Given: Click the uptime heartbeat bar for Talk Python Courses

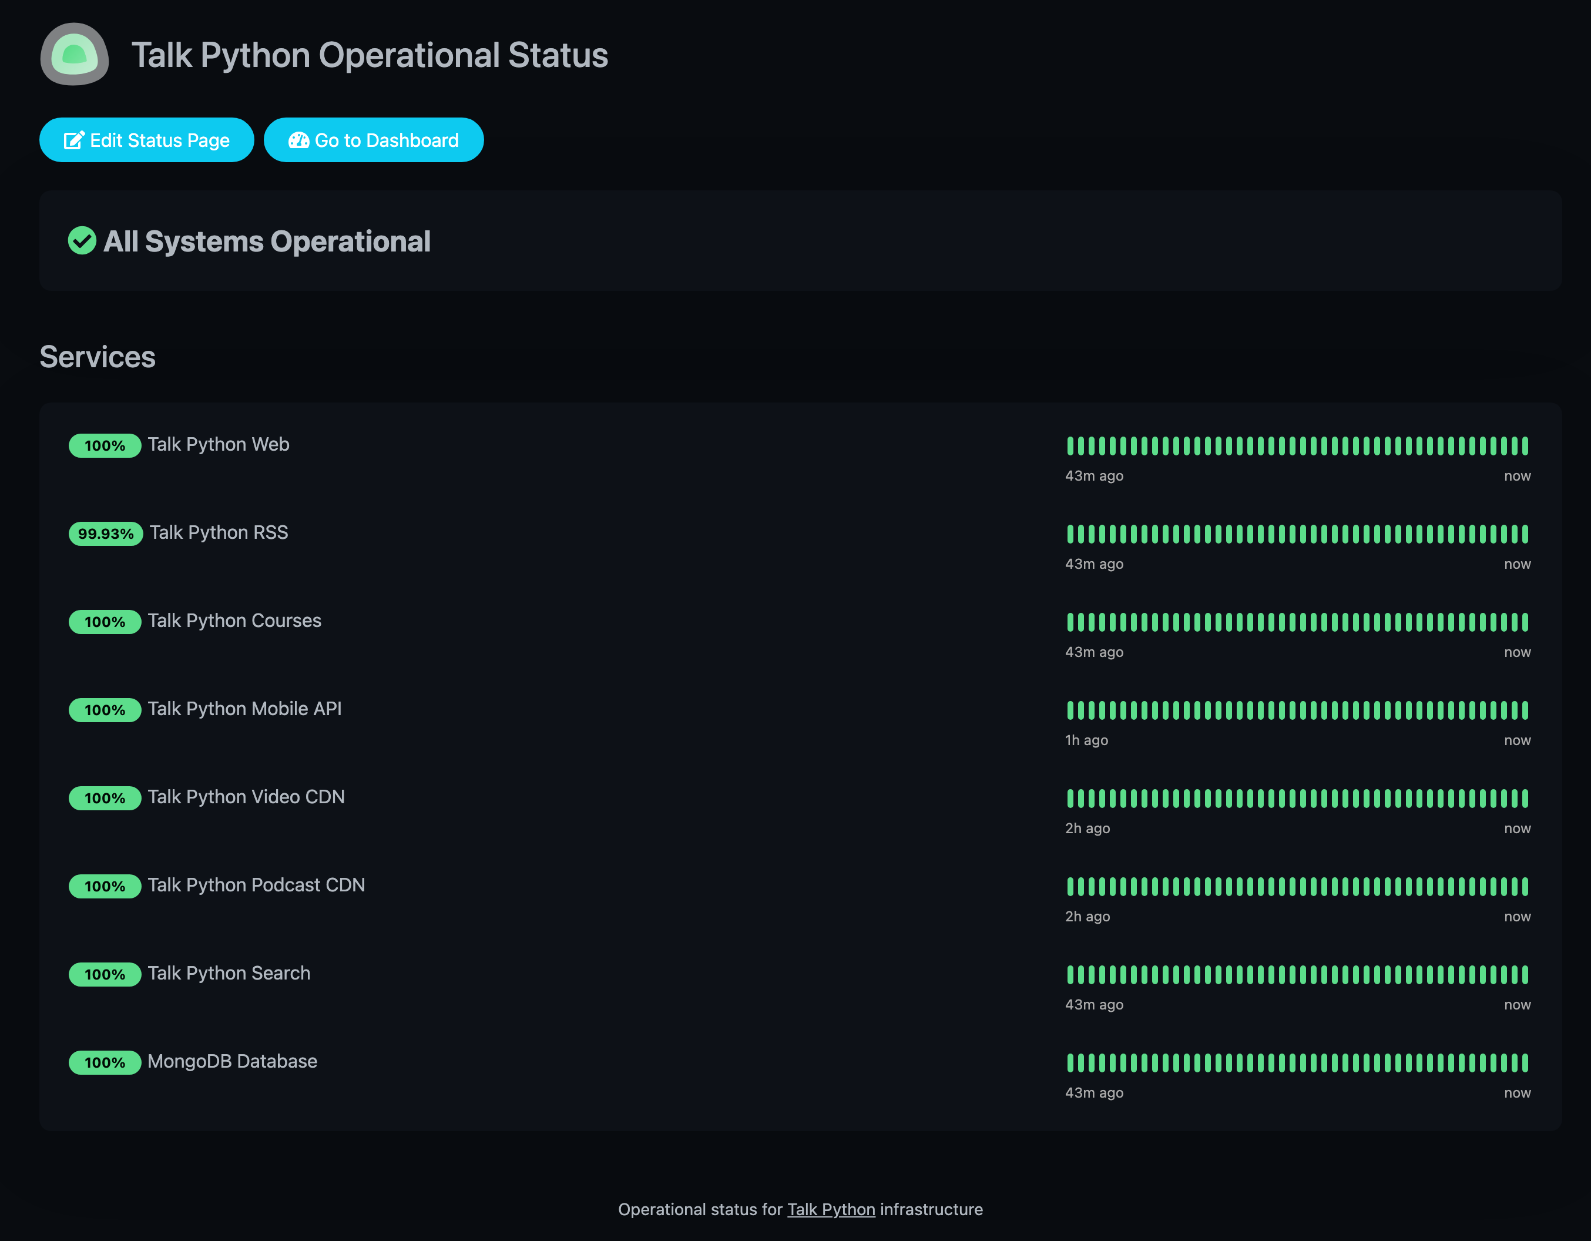Looking at the screenshot, I should pos(1297,622).
